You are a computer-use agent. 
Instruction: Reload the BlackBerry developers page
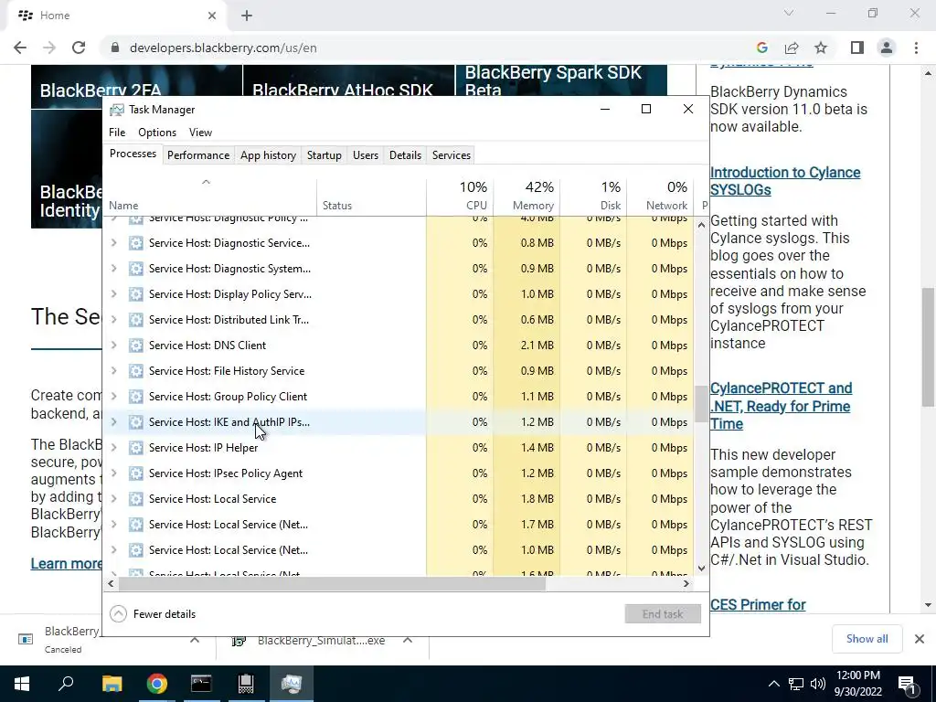(79, 48)
